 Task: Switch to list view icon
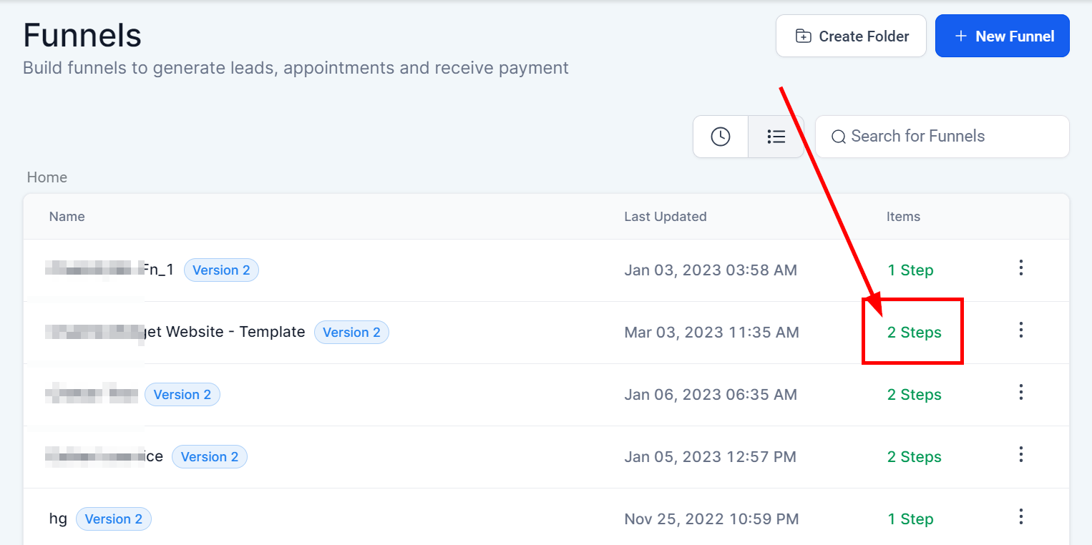pos(776,136)
